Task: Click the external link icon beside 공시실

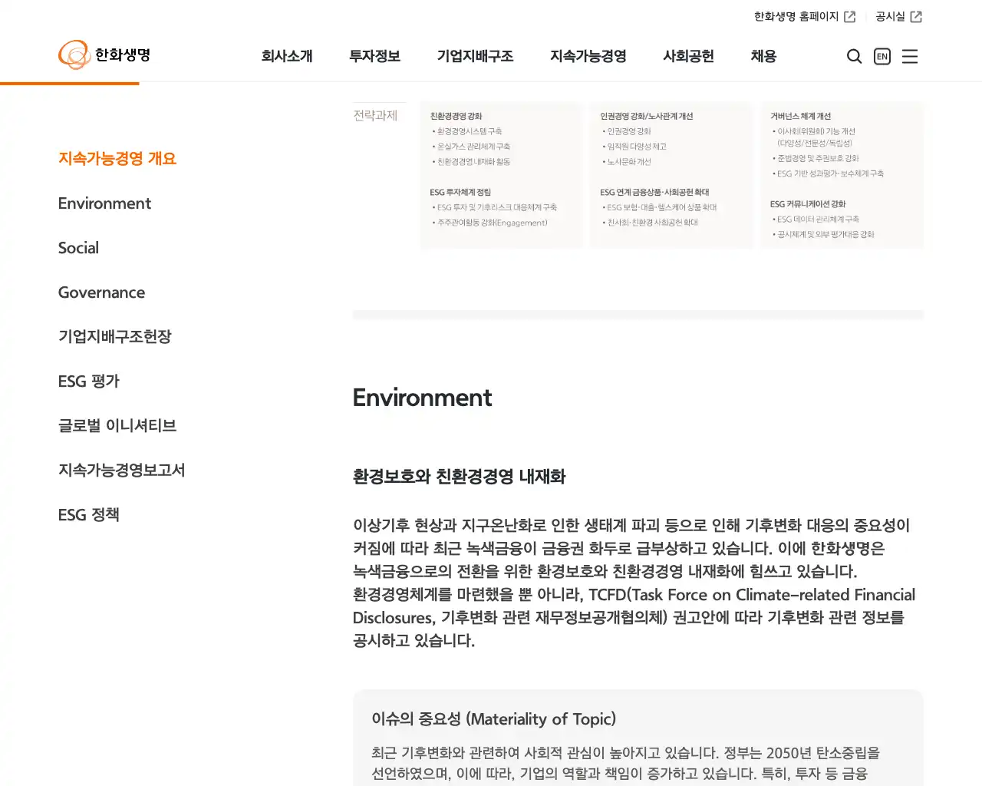Action: pos(918,15)
